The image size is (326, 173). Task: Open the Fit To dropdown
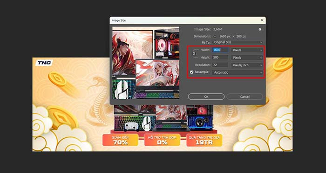click(238, 42)
